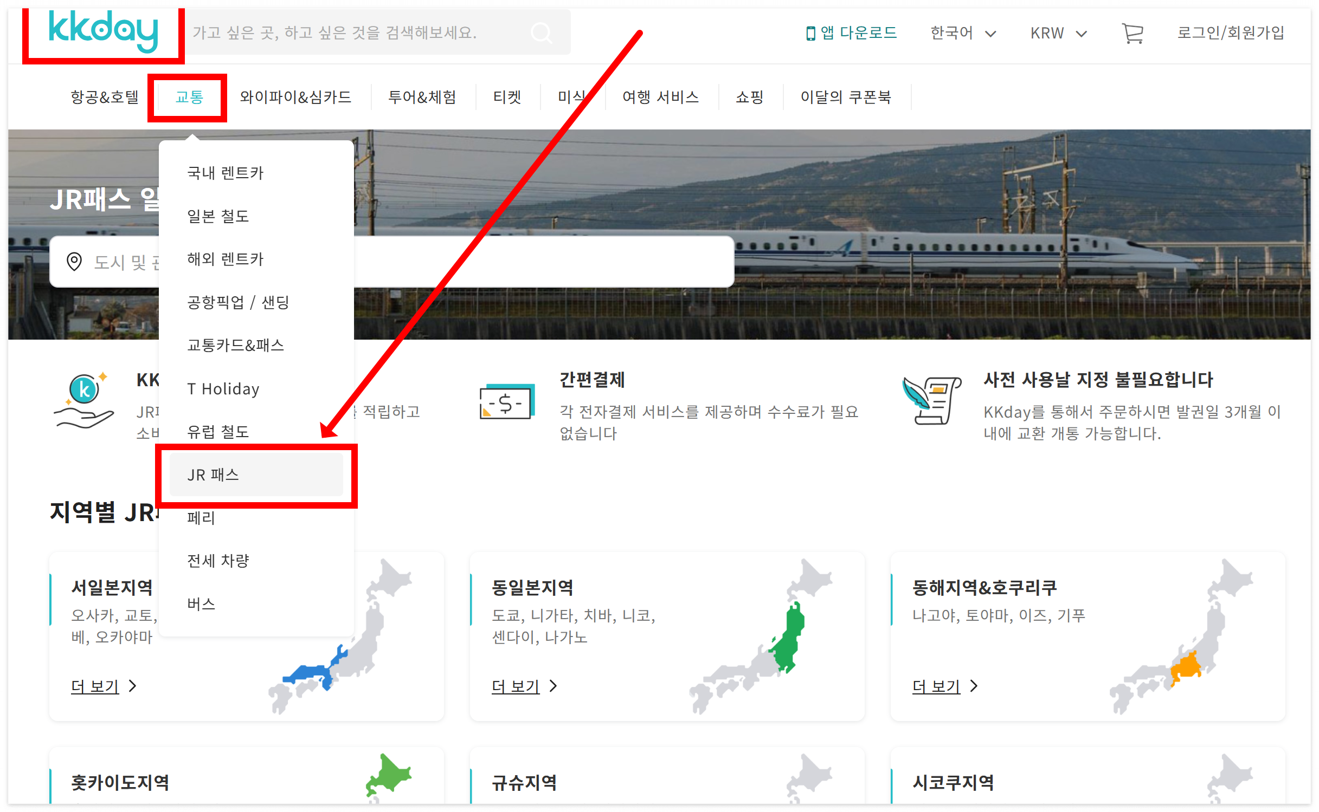
Task: Open the 홋카이도지역 card title
Action: (x=120, y=783)
